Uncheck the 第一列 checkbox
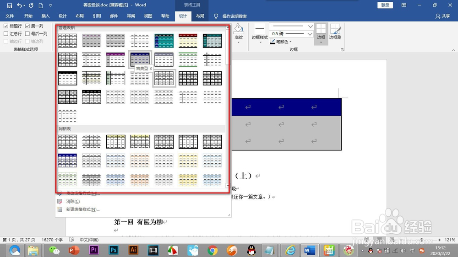The width and height of the screenshot is (458, 257). tap(27, 26)
